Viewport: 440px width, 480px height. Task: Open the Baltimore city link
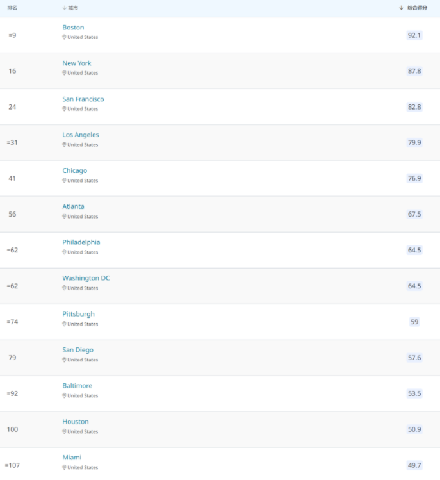pyautogui.click(x=77, y=386)
